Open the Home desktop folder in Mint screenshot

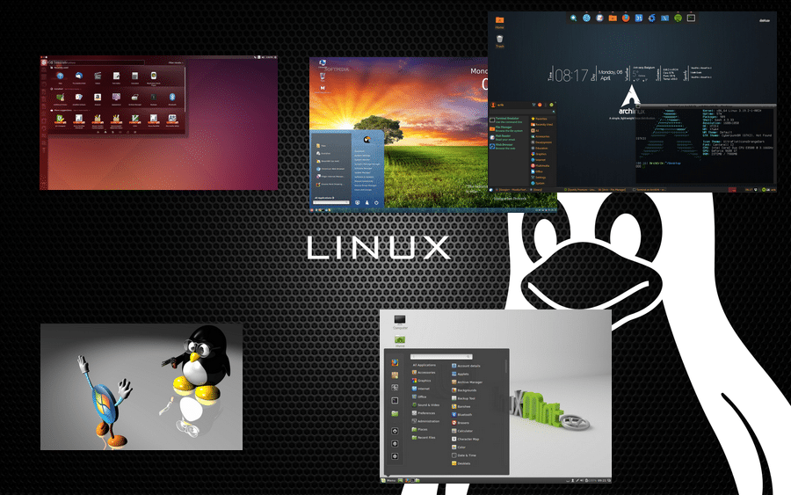[400, 340]
